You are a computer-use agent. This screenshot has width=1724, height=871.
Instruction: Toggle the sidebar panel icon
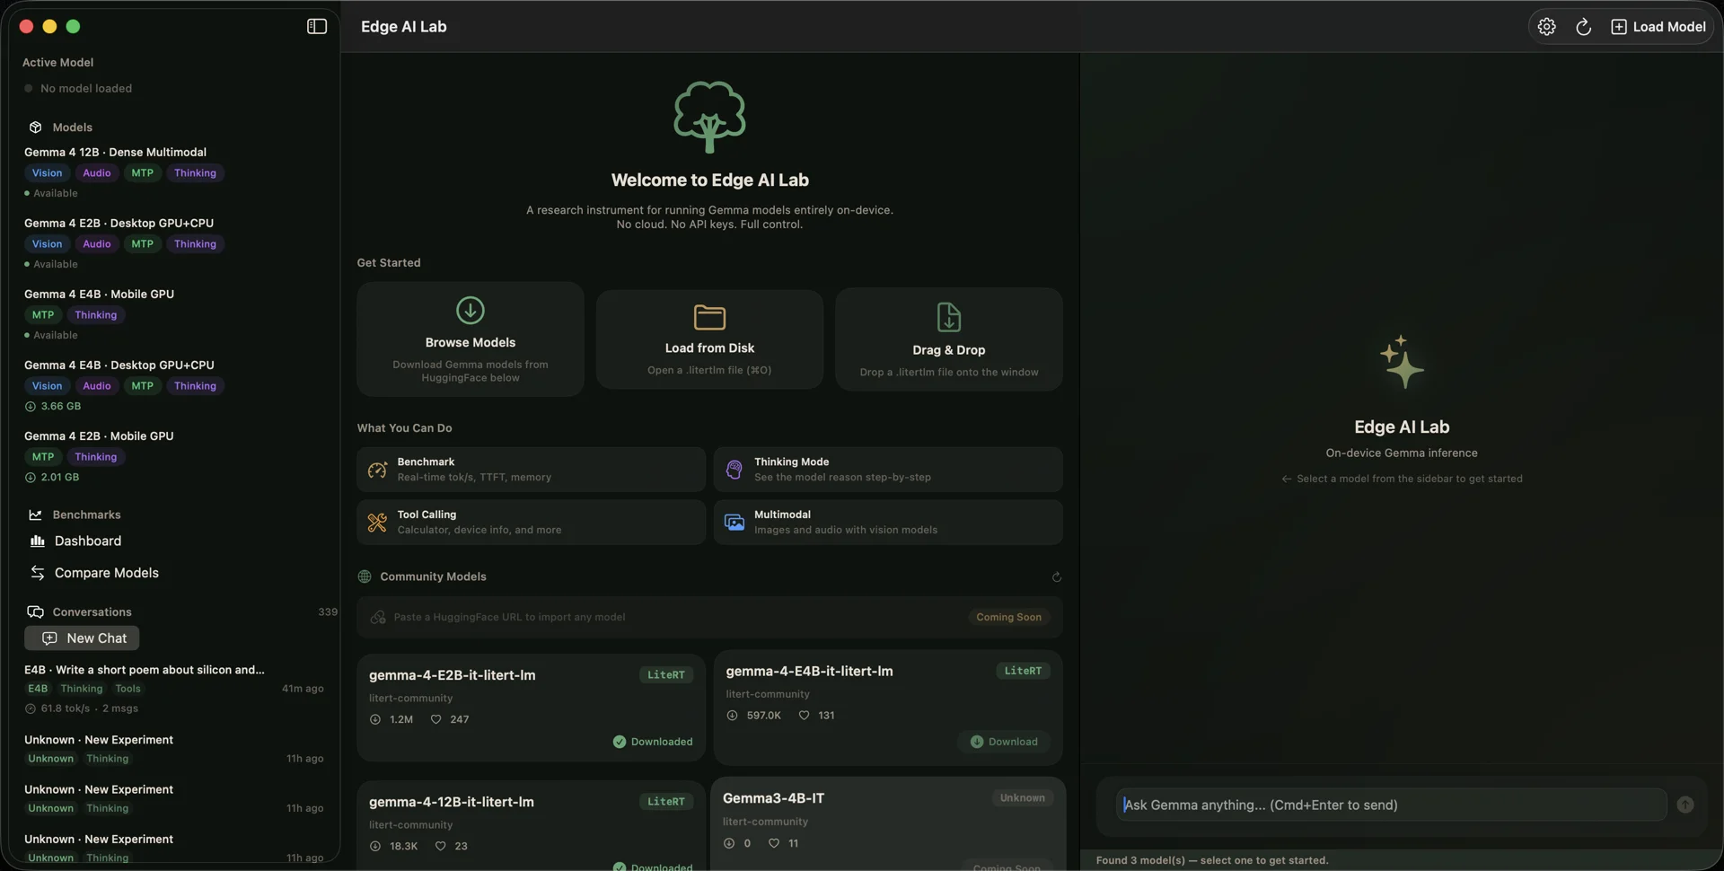[316, 26]
